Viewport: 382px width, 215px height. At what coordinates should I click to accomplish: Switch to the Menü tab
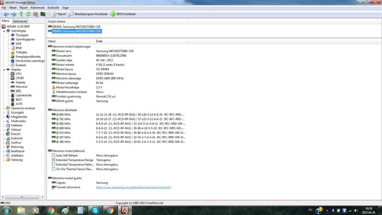point(6,21)
